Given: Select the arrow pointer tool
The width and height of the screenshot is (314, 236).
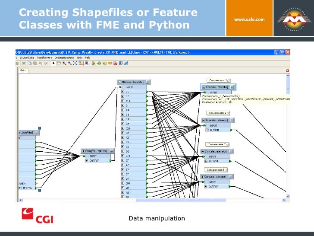Looking at the screenshot, I should 53,64.
